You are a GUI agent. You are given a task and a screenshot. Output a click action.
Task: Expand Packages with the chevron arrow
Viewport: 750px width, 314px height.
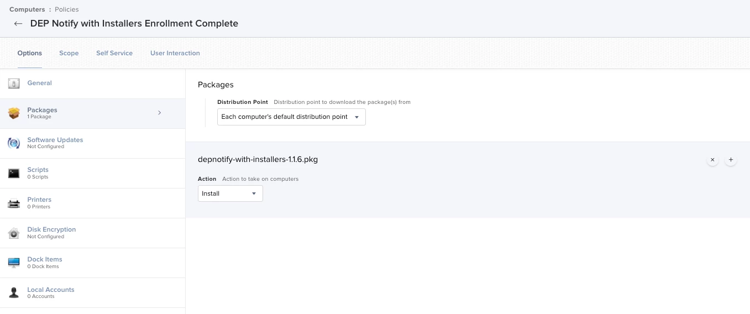(x=159, y=113)
